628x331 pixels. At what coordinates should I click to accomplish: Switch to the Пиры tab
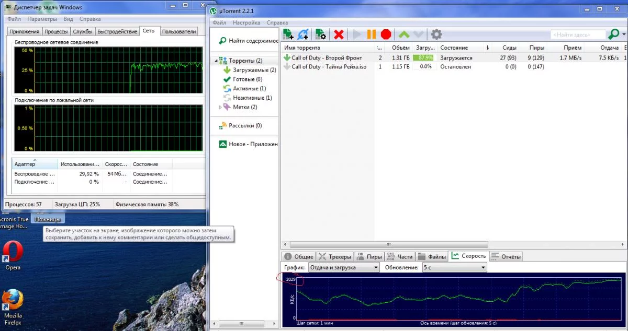369,256
